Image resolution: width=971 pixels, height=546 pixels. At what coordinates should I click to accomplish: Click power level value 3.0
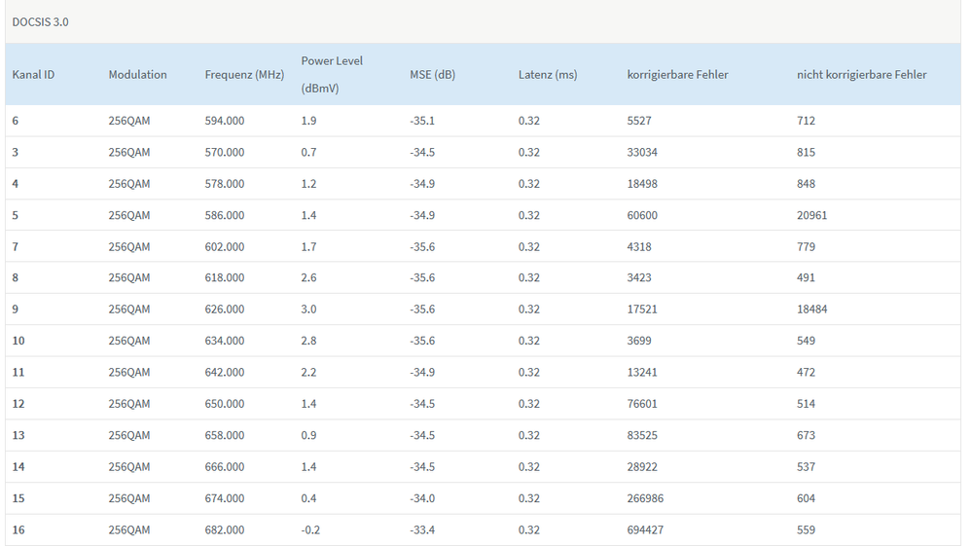pos(308,309)
